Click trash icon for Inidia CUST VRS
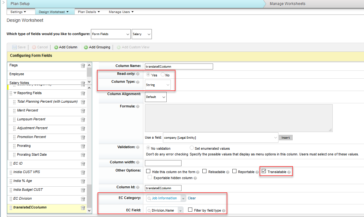The image size is (364, 217). coord(83,172)
